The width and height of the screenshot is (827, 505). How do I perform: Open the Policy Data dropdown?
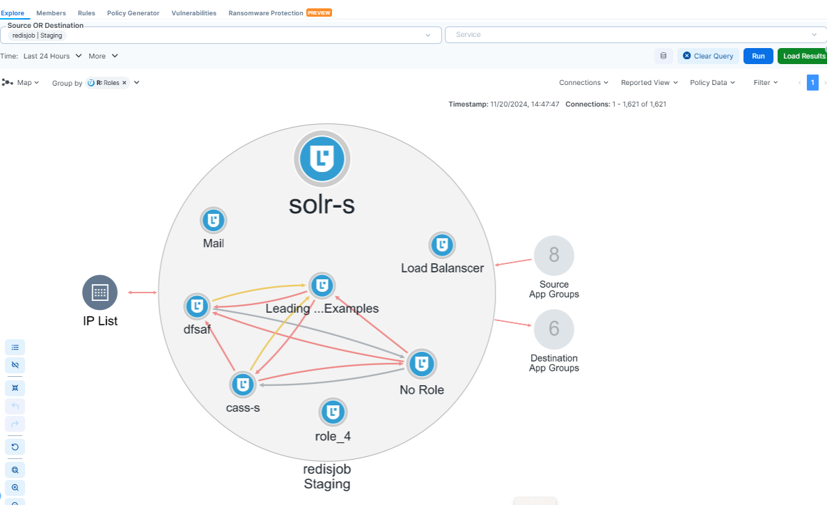(712, 83)
